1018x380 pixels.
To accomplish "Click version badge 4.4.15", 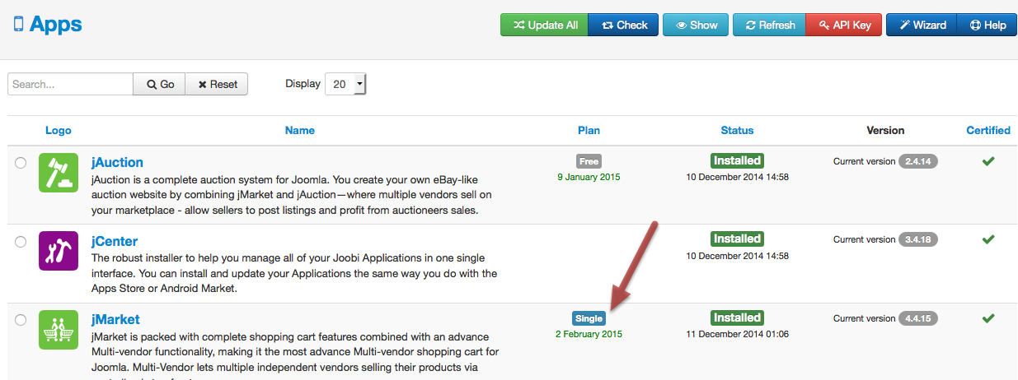I will point(918,318).
